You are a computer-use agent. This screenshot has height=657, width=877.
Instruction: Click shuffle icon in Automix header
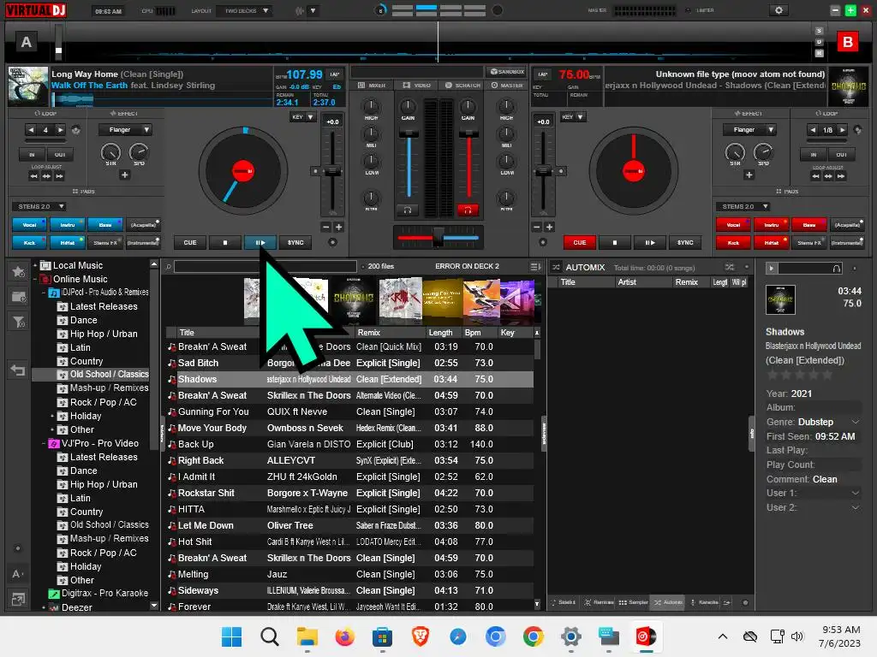(x=730, y=267)
